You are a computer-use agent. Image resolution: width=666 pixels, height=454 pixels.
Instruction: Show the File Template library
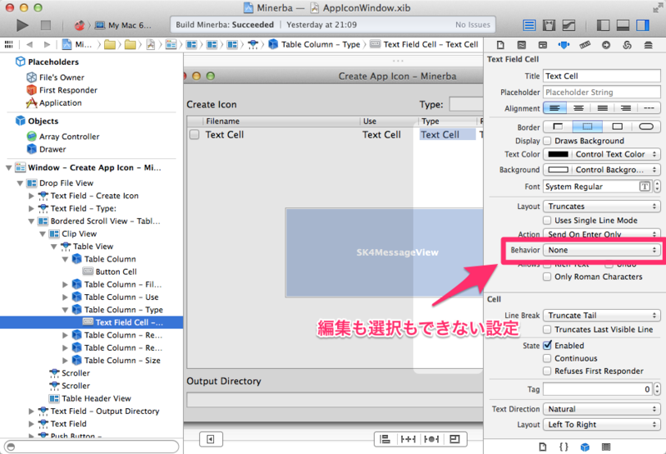tap(543, 447)
